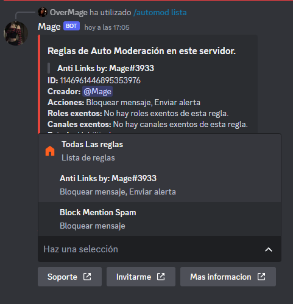Click the Haz una selección select box

[x=160, y=249]
